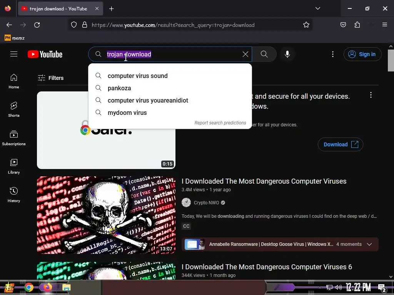Go back with browser back arrow
This screenshot has width=394, height=295.
9,25
